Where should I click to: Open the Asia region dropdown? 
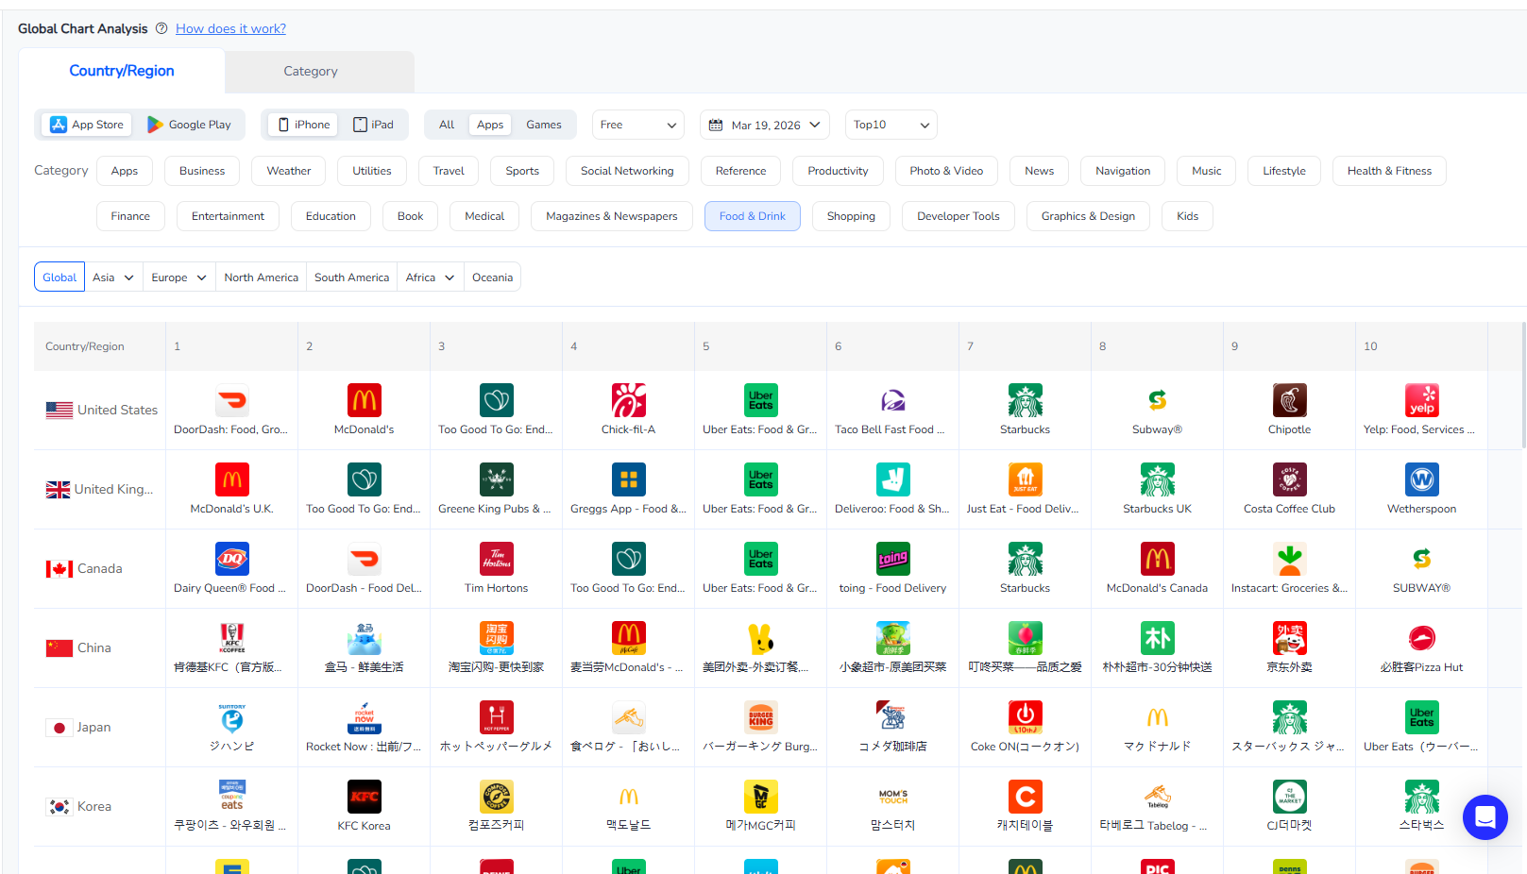coord(112,277)
